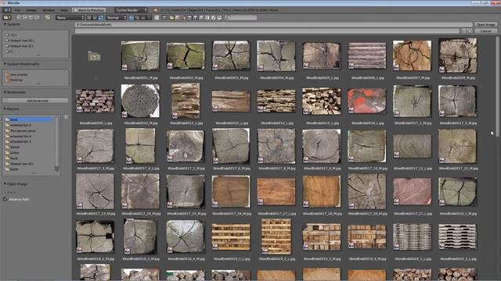501x281 pixels.
Task: Toggle the .blend files filter
Action: [x=178, y=17]
